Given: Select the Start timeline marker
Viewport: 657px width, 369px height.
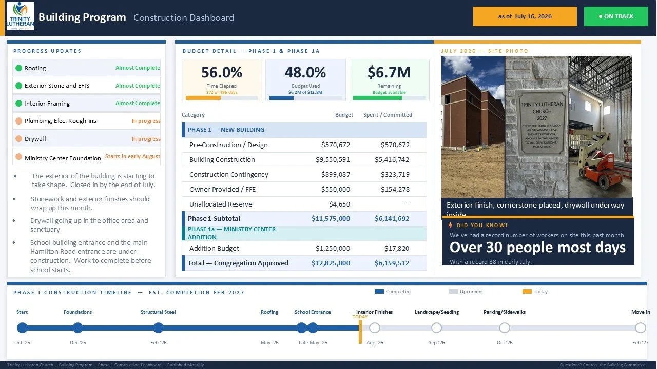Looking at the screenshot, I should 22,328.
